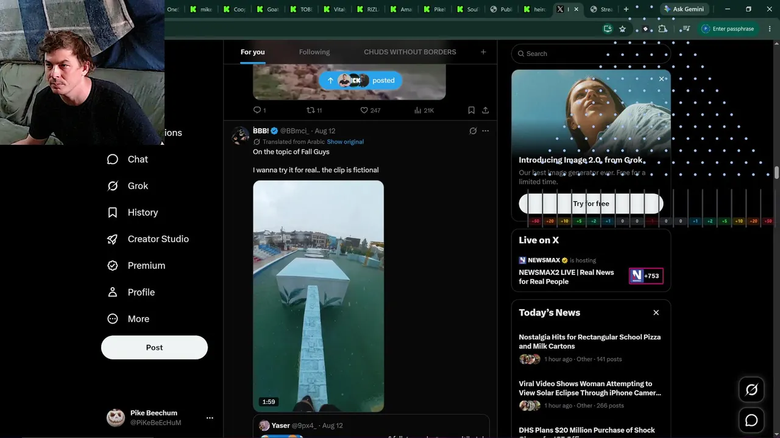Close the Grok Image 2.0 ad
The width and height of the screenshot is (780, 438).
[x=662, y=78]
